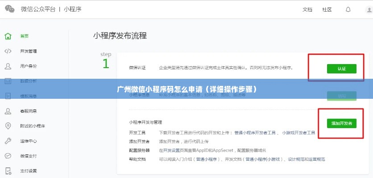Click the 帮助文档 row label
The height and width of the screenshot is (178, 373).
tap(137, 159)
